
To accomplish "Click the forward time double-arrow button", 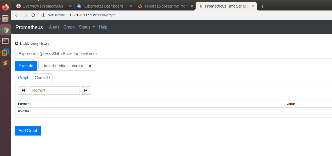I will pos(86,90).
